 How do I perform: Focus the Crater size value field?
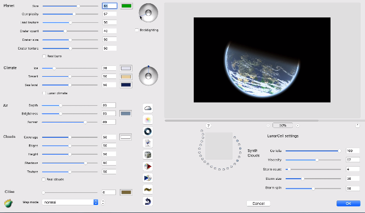tap(109, 40)
